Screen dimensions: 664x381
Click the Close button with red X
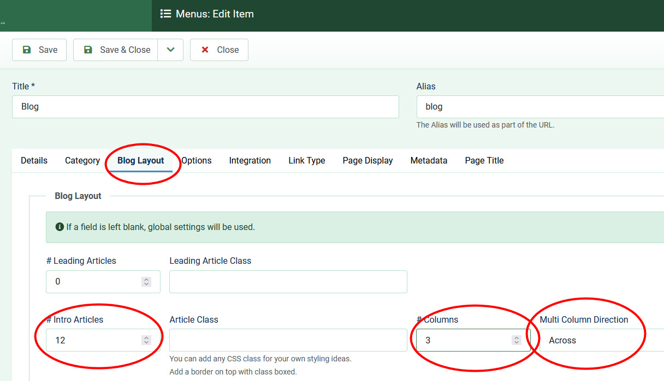(219, 50)
